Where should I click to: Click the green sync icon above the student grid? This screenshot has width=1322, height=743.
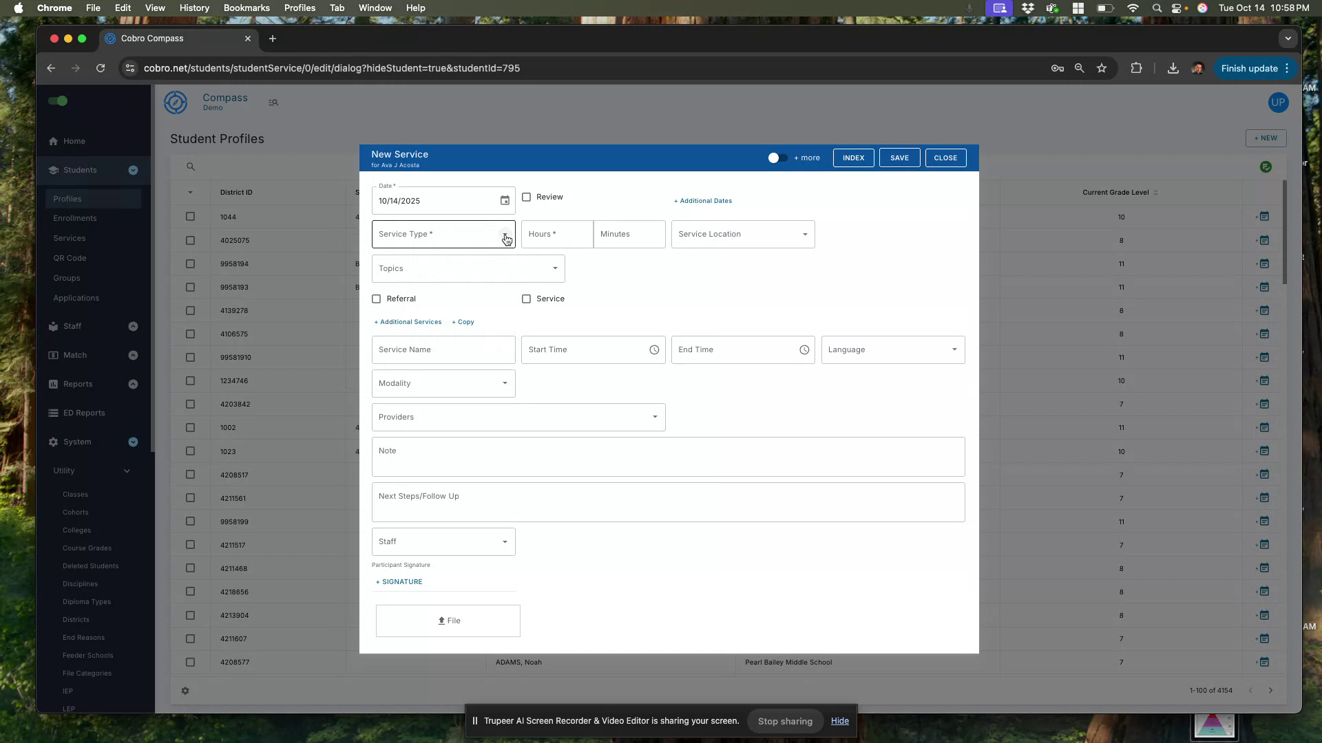click(x=1266, y=166)
